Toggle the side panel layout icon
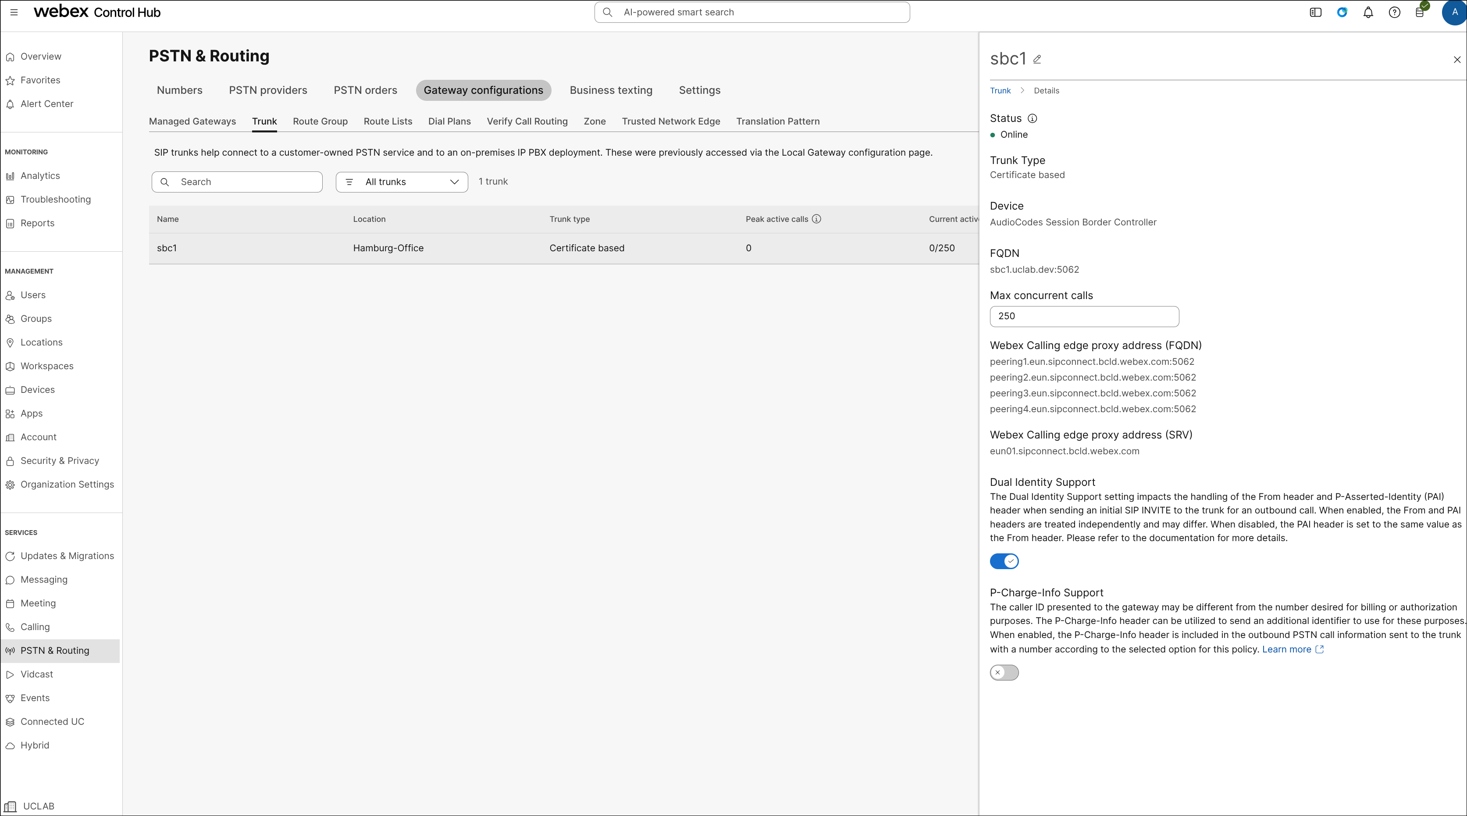Image resolution: width=1467 pixels, height=816 pixels. (x=1315, y=12)
